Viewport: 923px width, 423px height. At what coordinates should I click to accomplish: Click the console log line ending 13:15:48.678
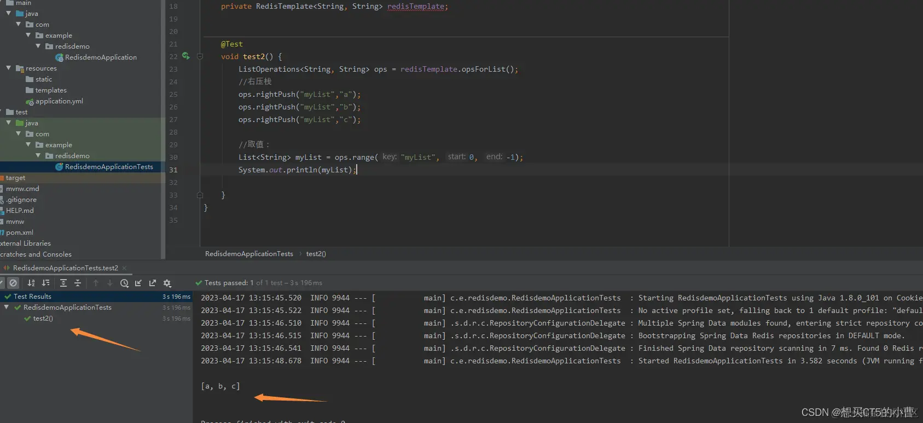(x=561, y=361)
